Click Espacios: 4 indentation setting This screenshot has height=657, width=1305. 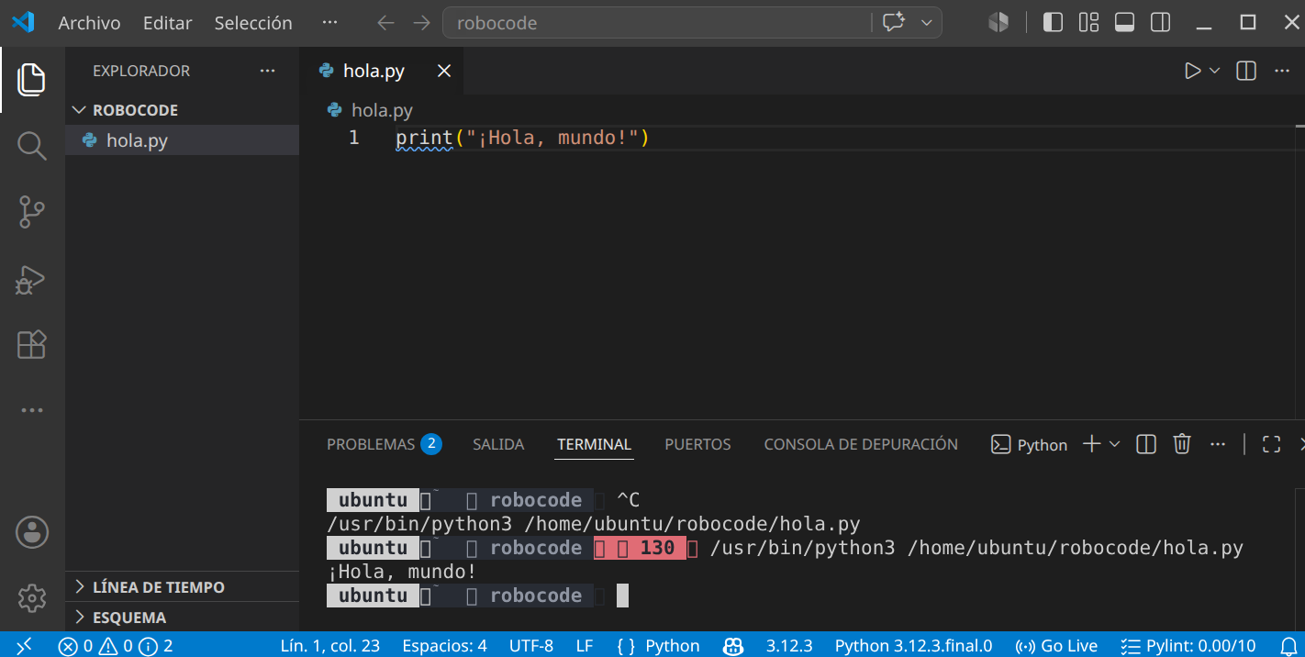click(444, 645)
